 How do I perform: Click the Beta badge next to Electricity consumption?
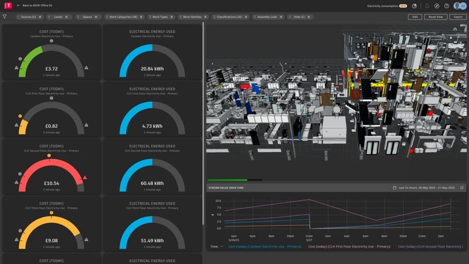pyautogui.click(x=403, y=6)
